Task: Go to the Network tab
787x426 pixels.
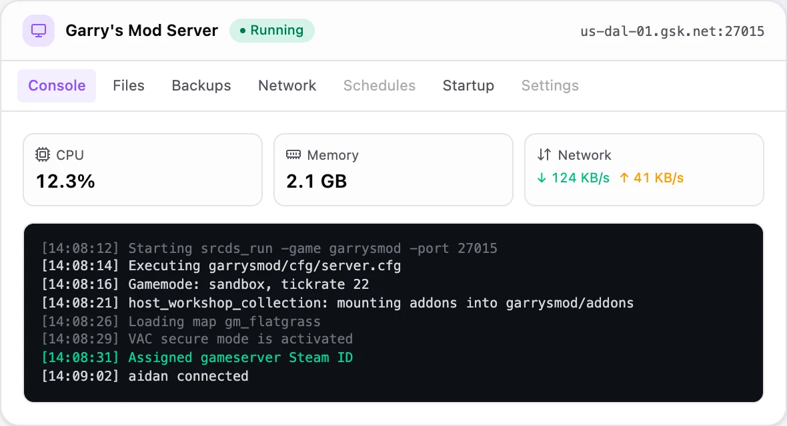Action: (287, 86)
